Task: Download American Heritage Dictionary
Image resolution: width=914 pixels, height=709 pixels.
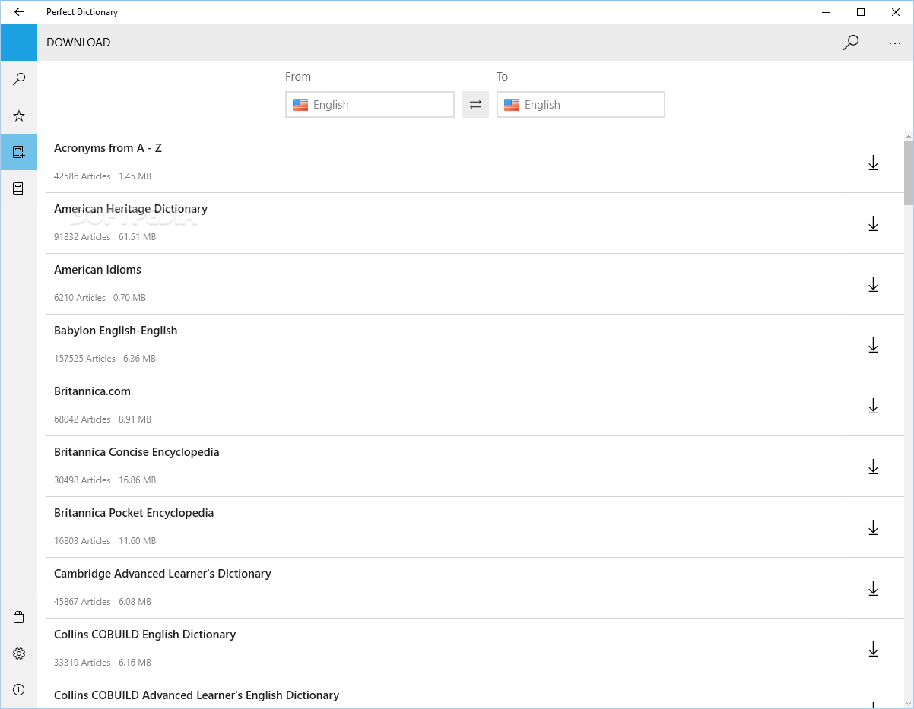Action: 873,223
